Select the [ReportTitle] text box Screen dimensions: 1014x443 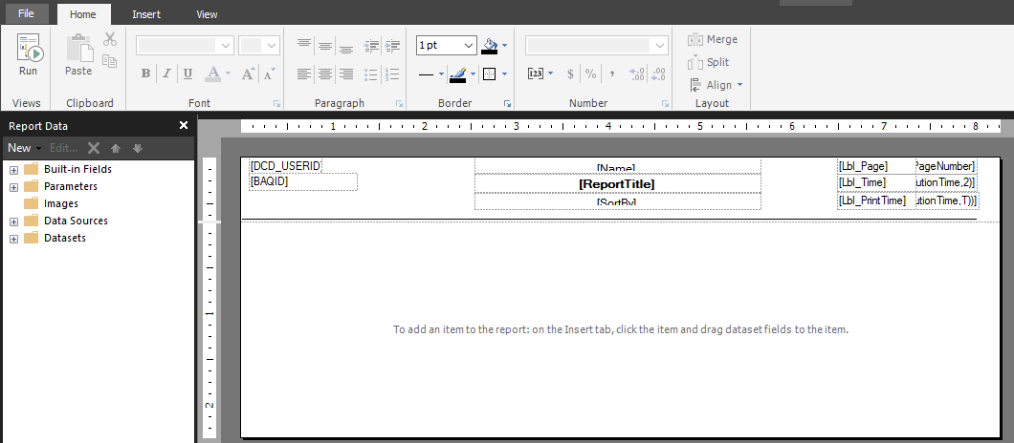click(618, 184)
